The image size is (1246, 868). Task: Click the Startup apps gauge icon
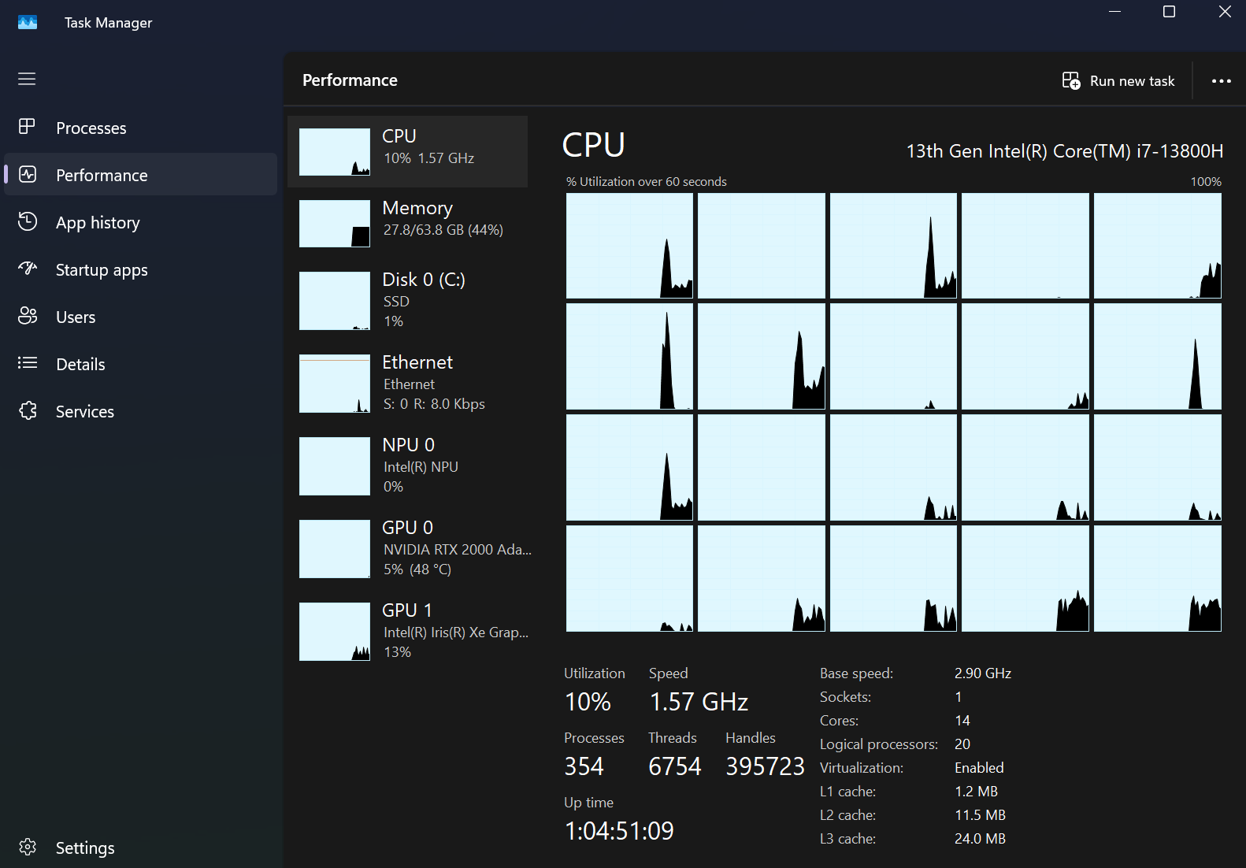[x=28, y=269]
